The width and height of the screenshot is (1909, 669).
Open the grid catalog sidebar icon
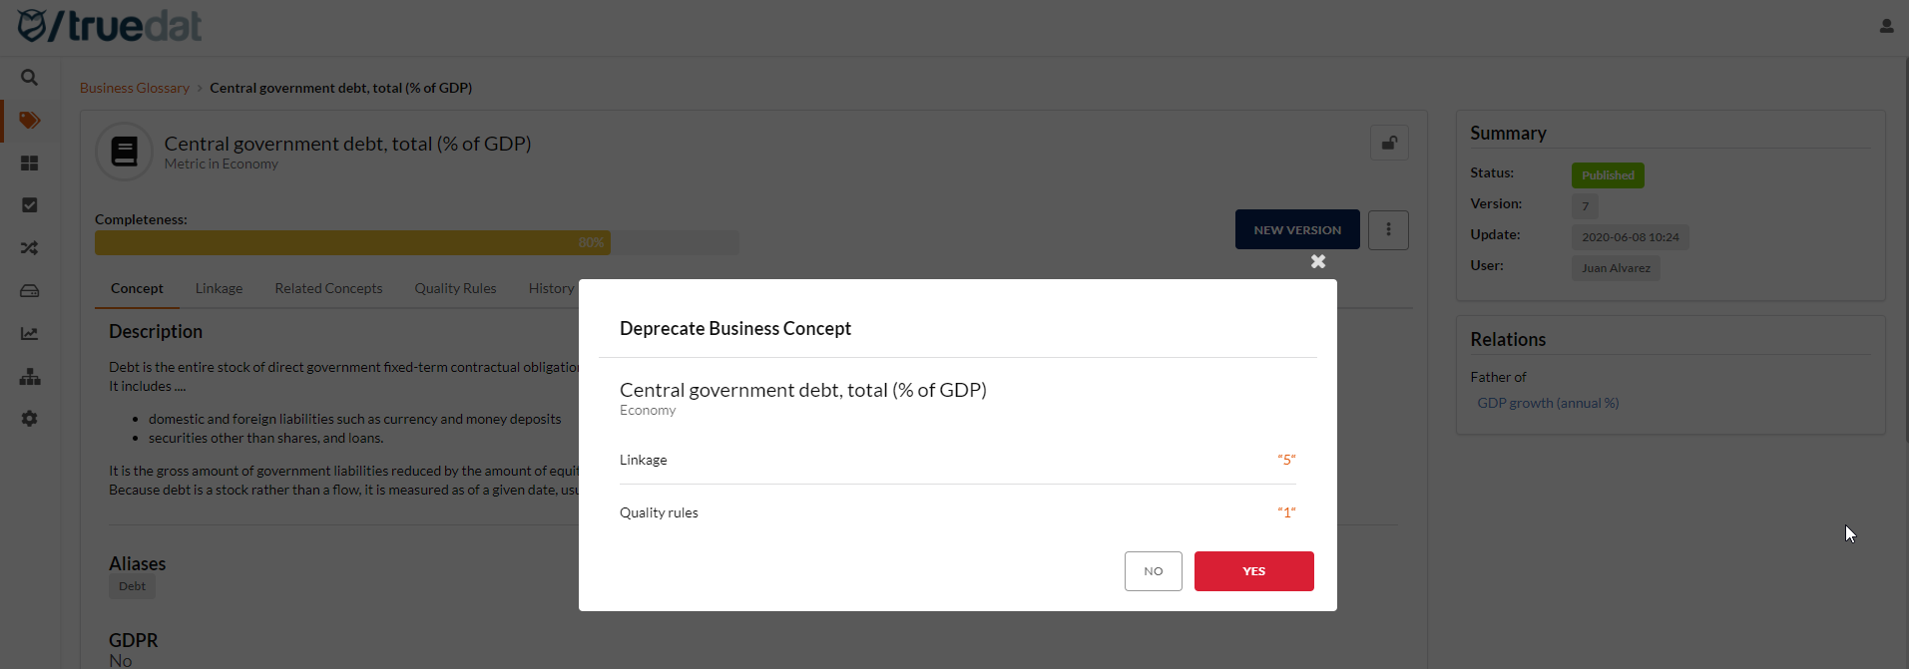point(29,163)
